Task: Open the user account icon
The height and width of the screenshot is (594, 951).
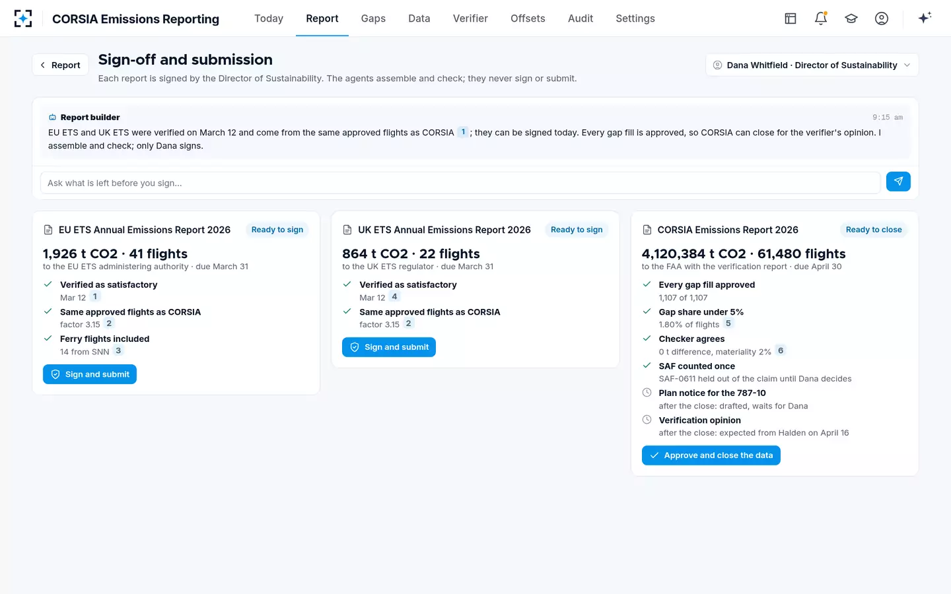Action: (x=882, y=18)
